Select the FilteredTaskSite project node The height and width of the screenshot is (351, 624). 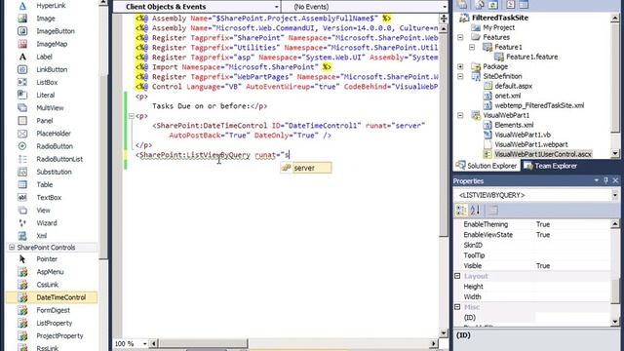(x=500, y=18)
